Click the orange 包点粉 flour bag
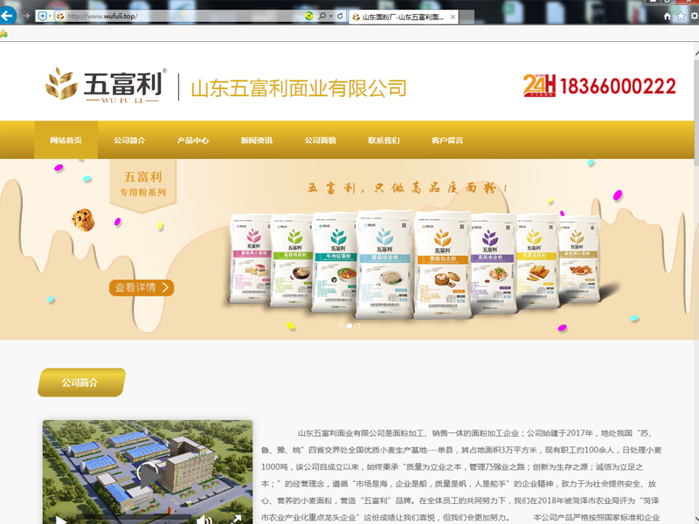Screen dimensions: 699x524 pos(443,265)
